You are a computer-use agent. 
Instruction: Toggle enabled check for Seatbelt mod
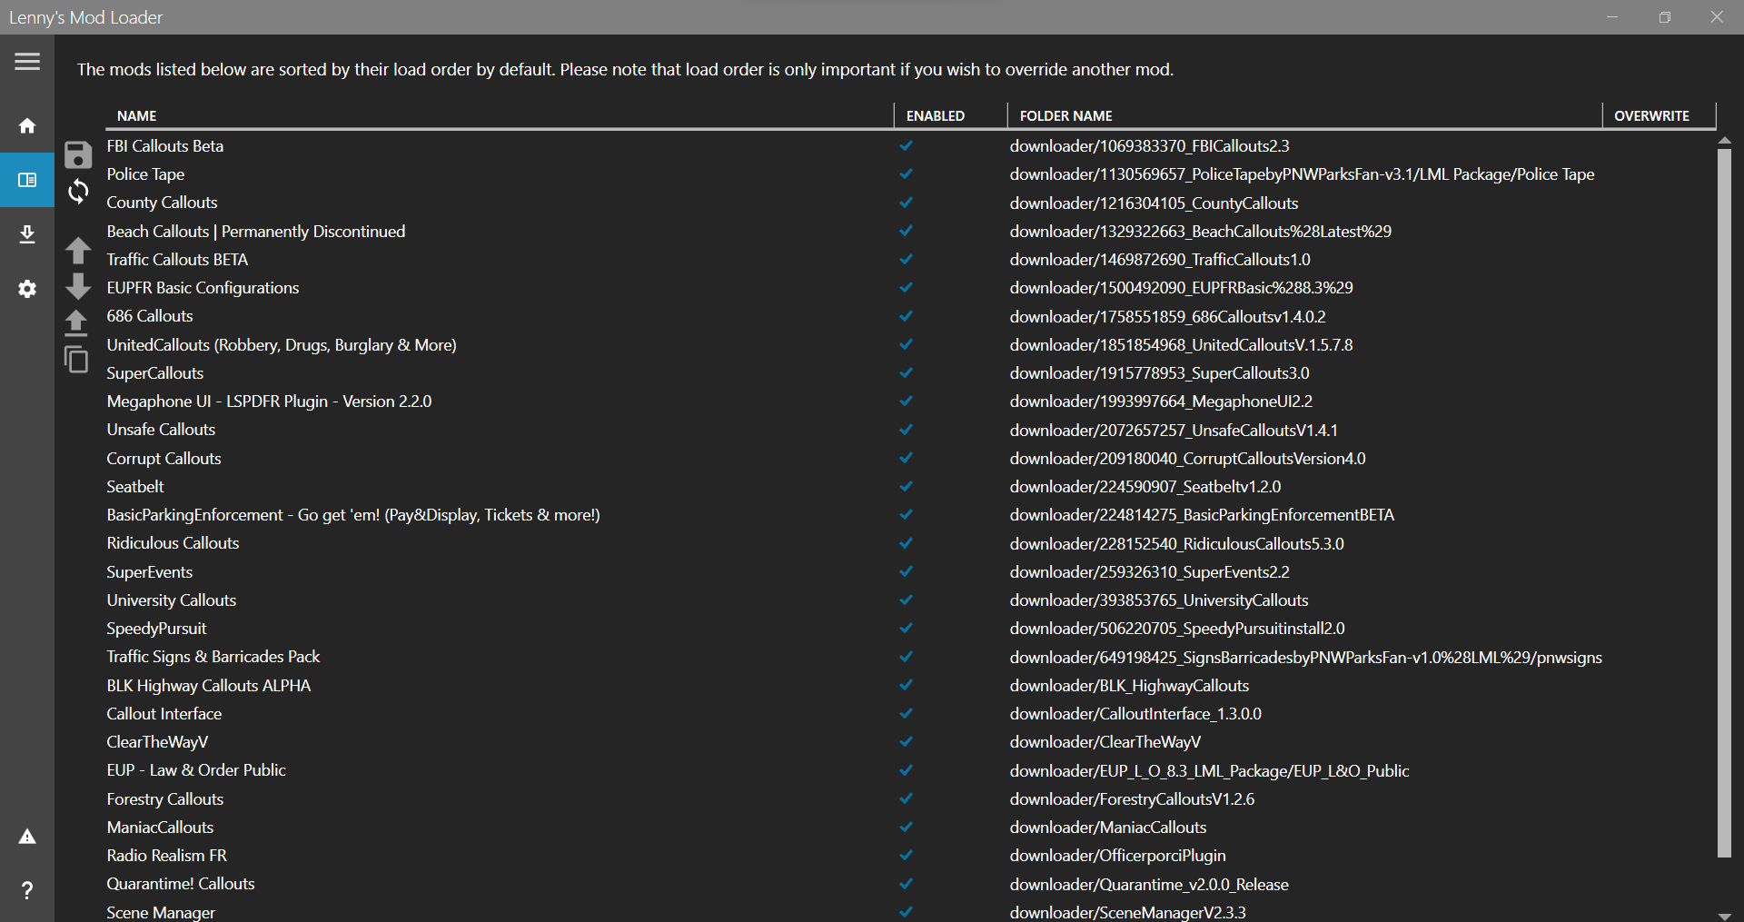pos(906,486)
